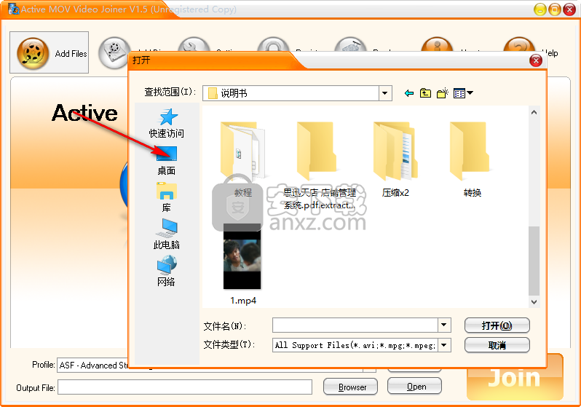Click the 文件名 input field
This screenshot has height=407, width=581.
click(x=355, y=325)
